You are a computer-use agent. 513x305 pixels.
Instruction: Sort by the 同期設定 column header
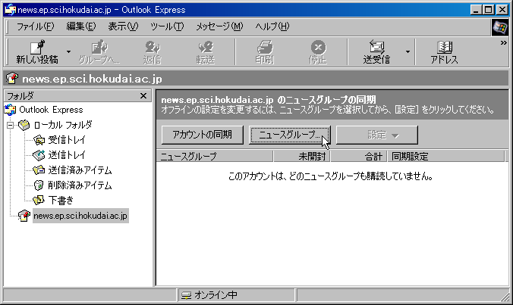tap(446, 157)
